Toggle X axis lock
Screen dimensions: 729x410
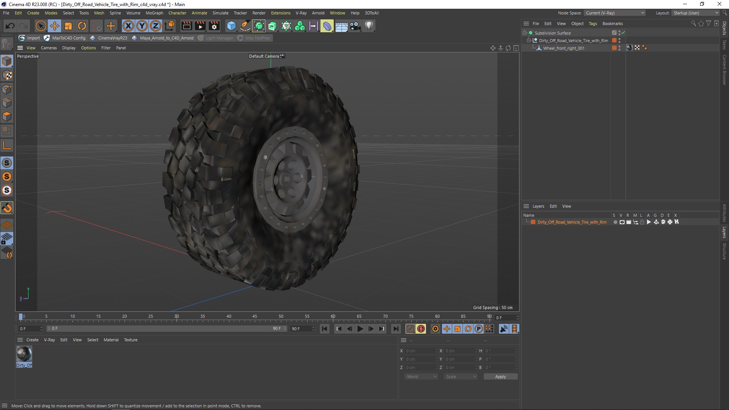click(x=128, y=26)
